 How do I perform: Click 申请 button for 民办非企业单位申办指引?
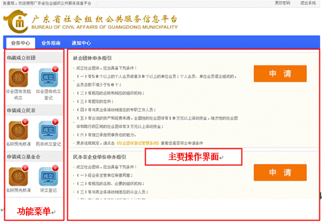tap(280, 172)
